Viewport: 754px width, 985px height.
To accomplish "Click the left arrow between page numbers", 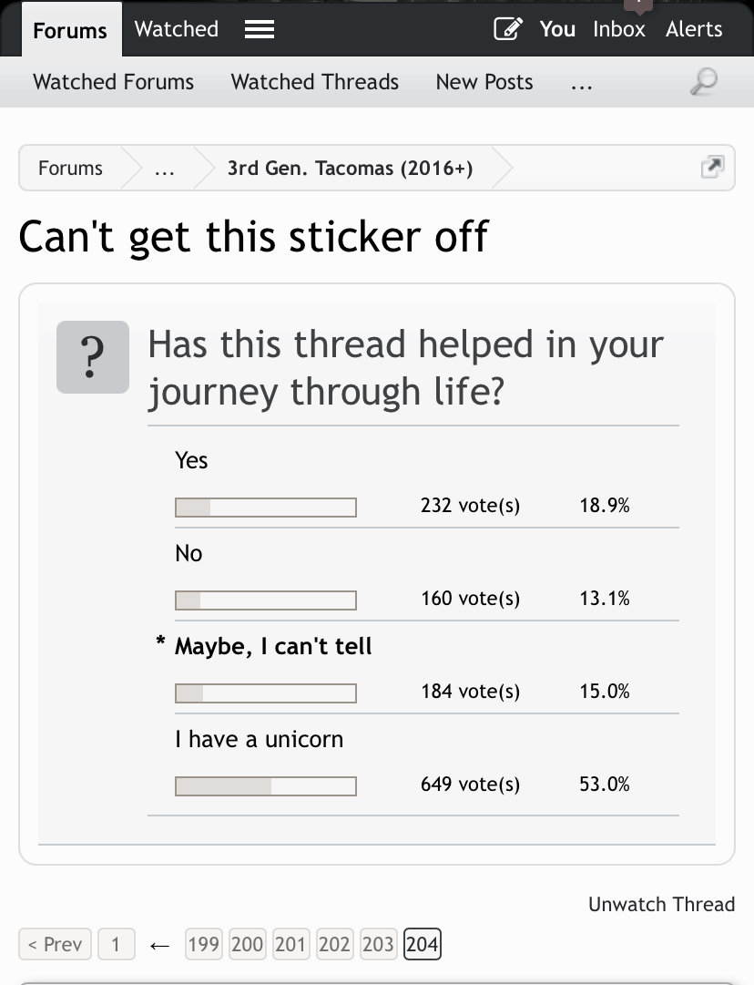I will click(x=160, y=945).
